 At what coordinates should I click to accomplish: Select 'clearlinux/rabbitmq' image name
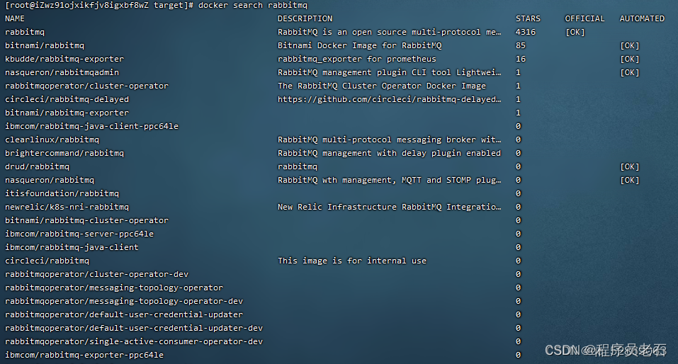pos(52,140)
